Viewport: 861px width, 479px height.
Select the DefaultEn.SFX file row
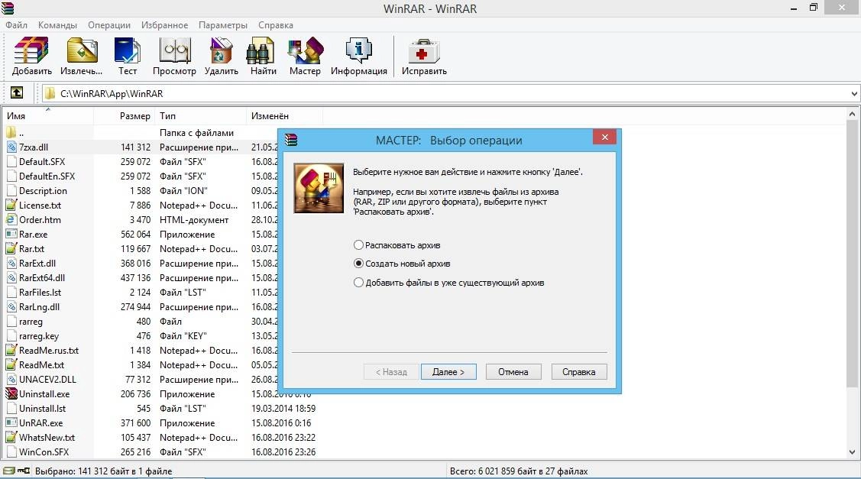point(141,176)
